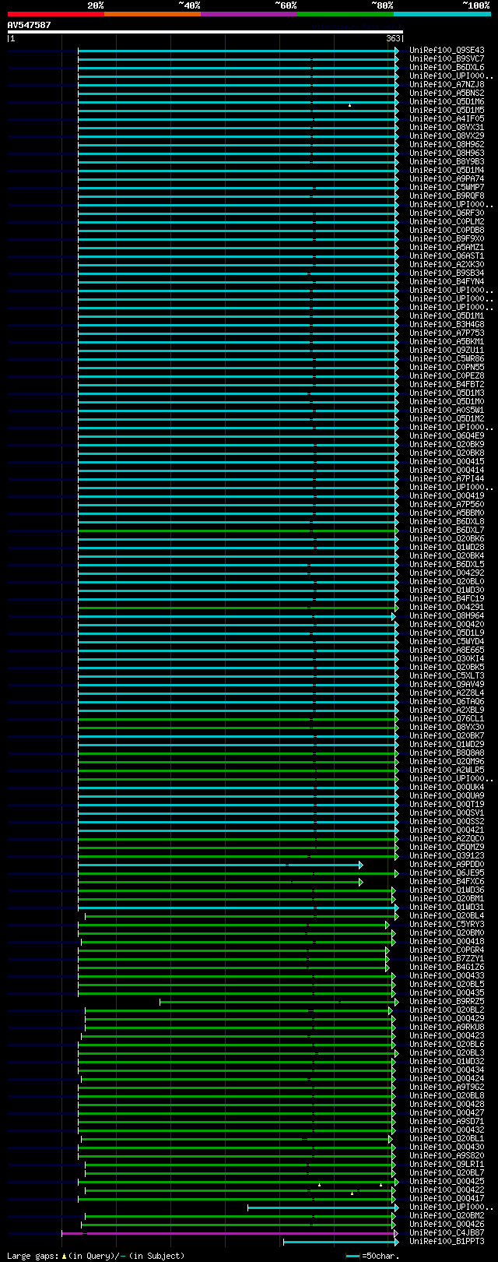
Task: Select the UniRef100_A7PI44 label
Action: click(x=447, y=479)
